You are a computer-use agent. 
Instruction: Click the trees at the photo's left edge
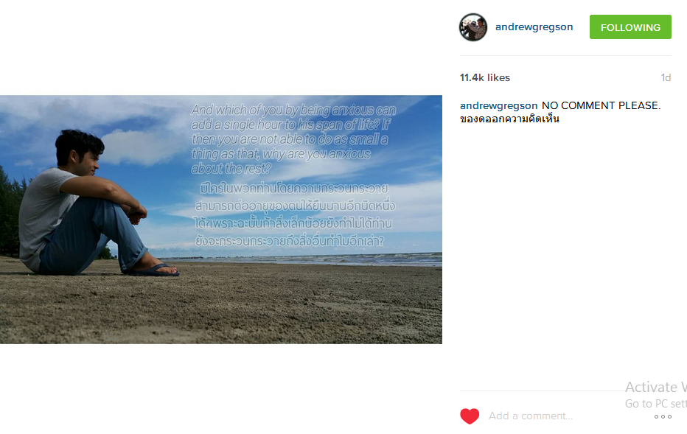[x=10, y=210]
